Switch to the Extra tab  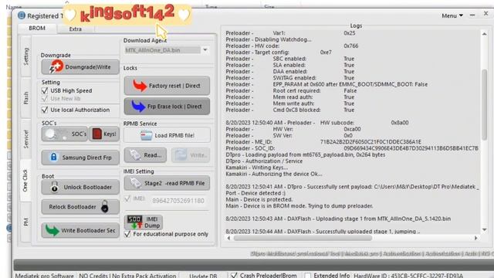[76, 29]
